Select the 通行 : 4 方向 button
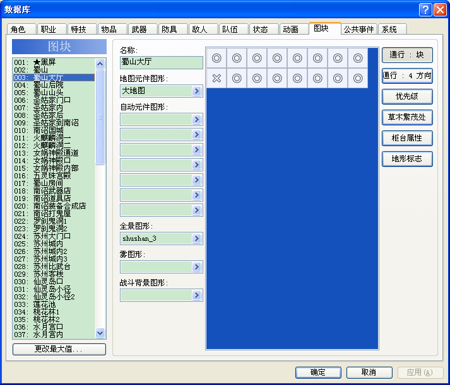 pyautogui.click(x=407, y=76)
